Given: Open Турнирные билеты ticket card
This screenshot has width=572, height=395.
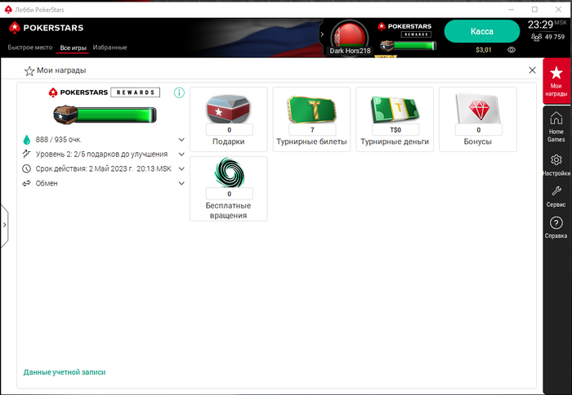Looking at the screenshot, I should (311, 119).
